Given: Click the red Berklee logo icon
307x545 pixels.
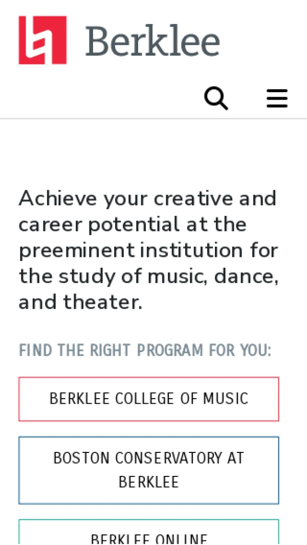Looking at the screenshot, I should 42,40.
